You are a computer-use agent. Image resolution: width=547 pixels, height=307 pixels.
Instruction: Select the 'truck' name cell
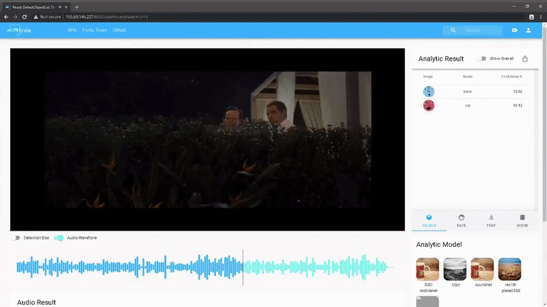pos(468,91)
